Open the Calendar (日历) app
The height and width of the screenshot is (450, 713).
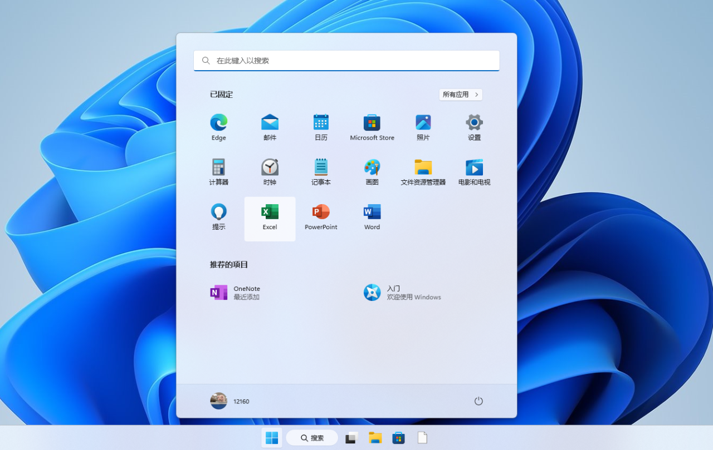(321, 127)
